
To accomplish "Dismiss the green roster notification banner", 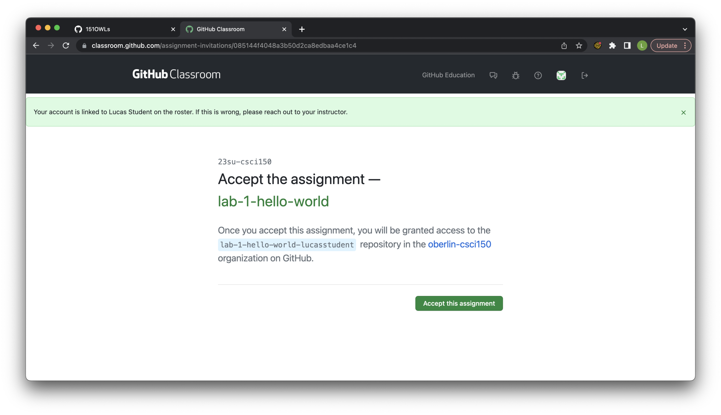I will click(x=683, y=112).
